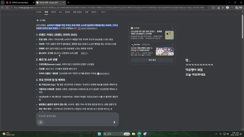Open the Windows Start menu
The width and height of the screenshot is (244, 137).
[99, 134]
